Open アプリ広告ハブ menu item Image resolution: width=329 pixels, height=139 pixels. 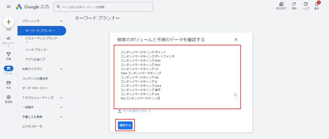35,60
